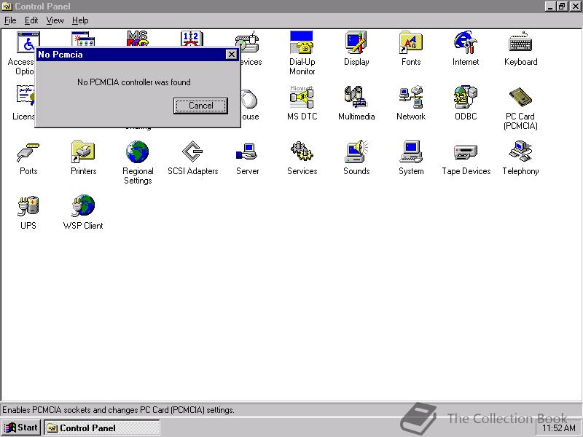Click the status bar PCMCIA description text
The image size is (583, 437).
click(118, 410)
